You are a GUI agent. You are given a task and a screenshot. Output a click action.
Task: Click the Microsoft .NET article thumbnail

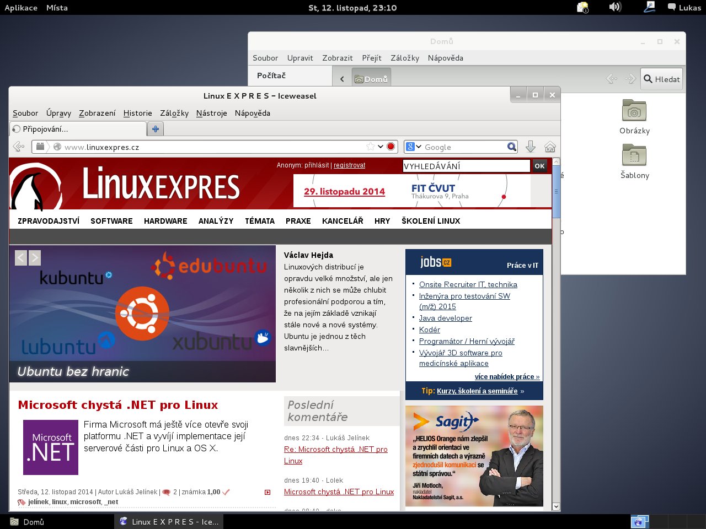[x=51, y=447]
